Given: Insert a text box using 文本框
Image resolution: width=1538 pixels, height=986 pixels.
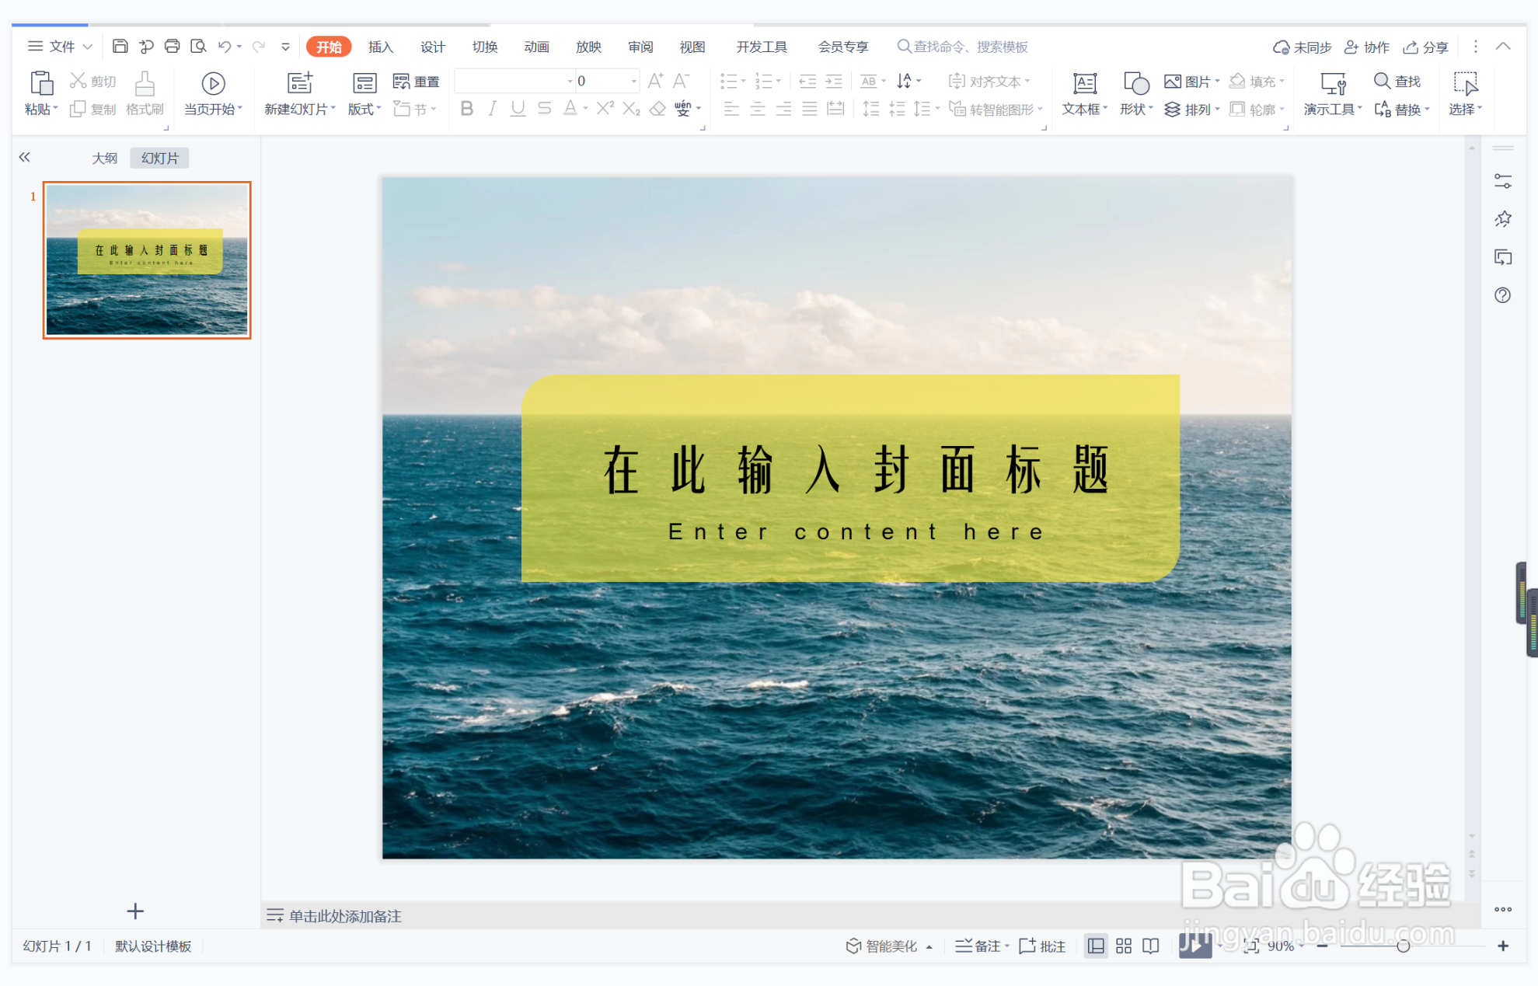Looking at the screenshot, I should [x=1083, y=93].
